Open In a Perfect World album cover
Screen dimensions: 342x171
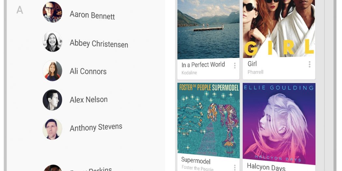[208, 29]
